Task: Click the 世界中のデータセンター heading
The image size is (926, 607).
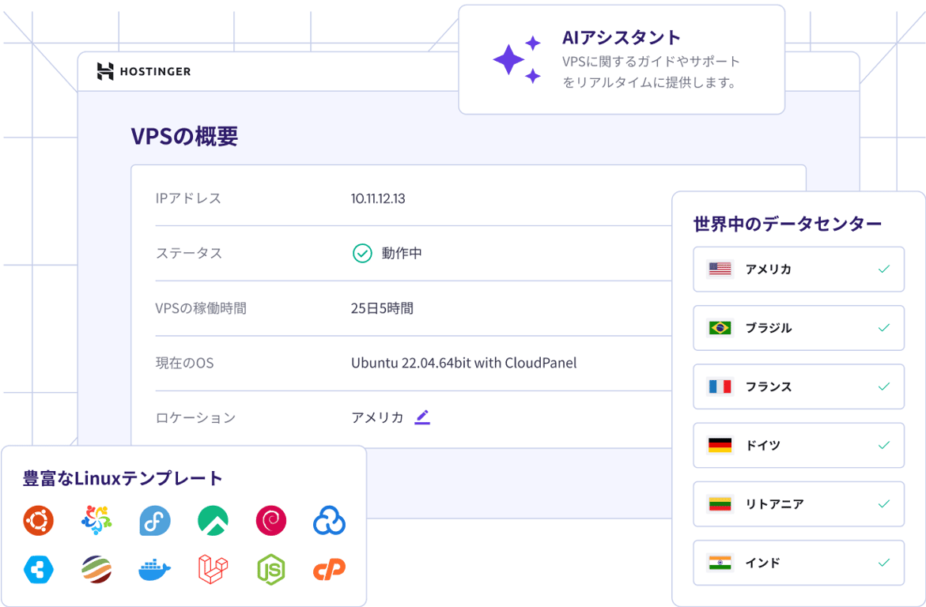Action: pos(787,224)
